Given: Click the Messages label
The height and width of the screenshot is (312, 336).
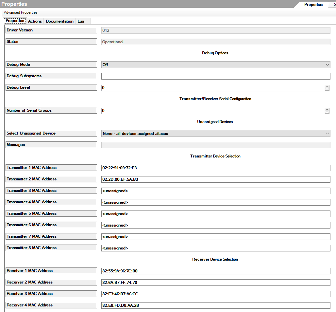Looking at the screenshot, I should tap(51, 145).
